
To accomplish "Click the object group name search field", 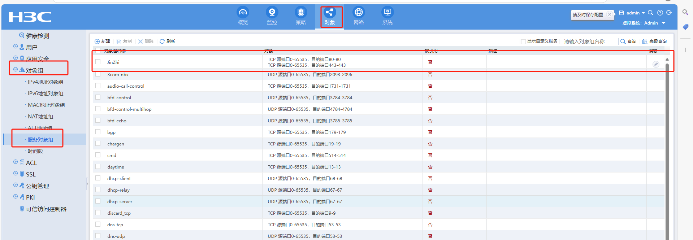I will tap(589, 42).
